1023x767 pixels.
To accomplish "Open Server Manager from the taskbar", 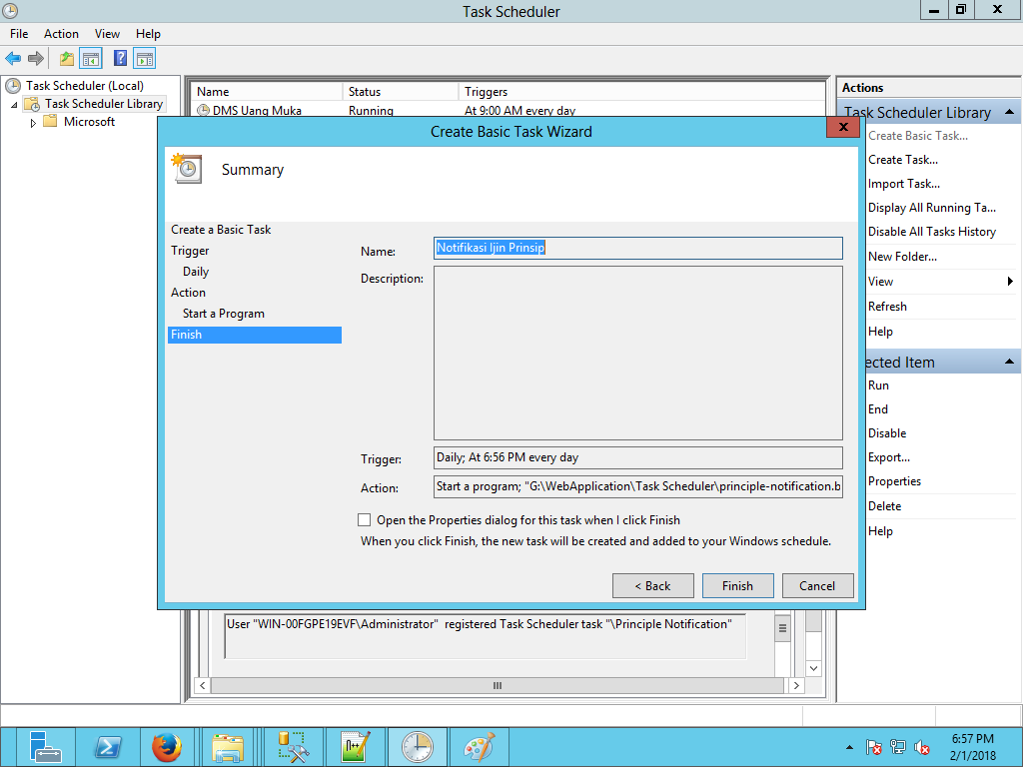I will click(x=47, y=746).
